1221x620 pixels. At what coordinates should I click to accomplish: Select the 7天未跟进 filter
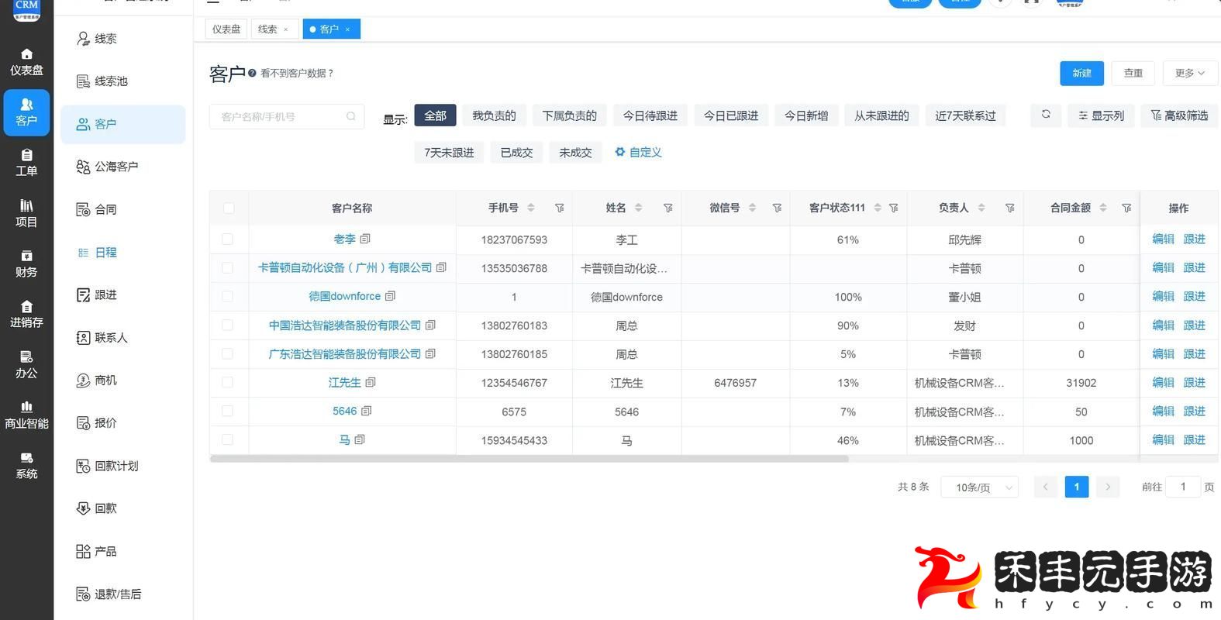point(449,153)
